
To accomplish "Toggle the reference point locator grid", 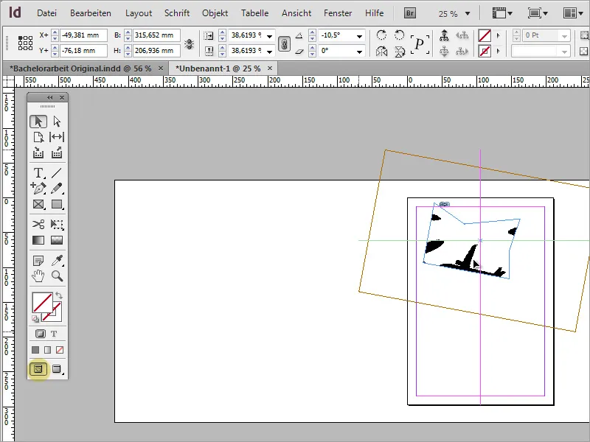I will pos(24,43).
